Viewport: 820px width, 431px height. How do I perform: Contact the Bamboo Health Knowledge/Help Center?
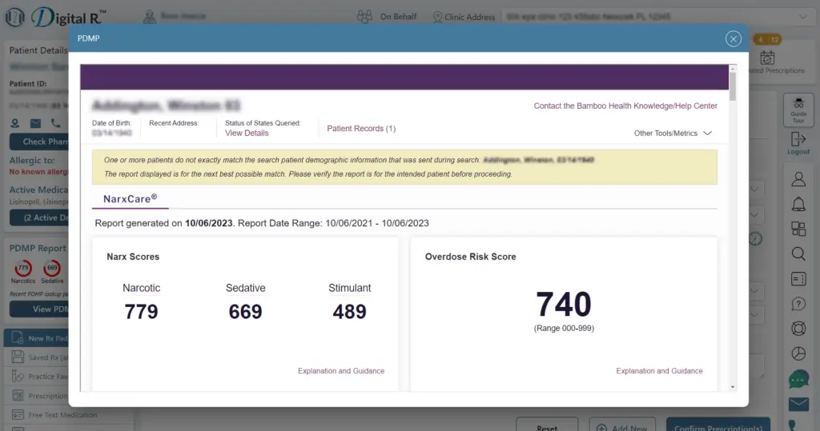625,106
